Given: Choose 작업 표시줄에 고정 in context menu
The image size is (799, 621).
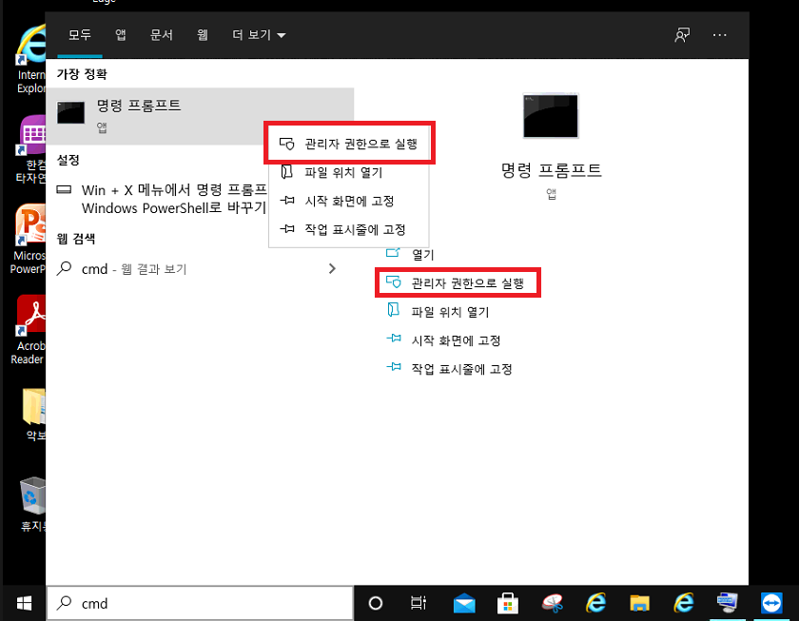Looking at the screenshot, I should click(349, 229).
